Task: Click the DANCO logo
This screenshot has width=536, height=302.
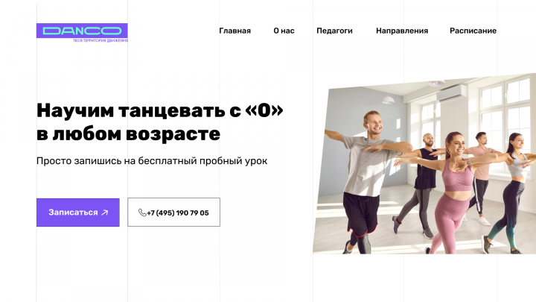Action: point(82,31)
